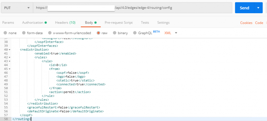The width and height of the screenshot is (267, 121).
Task: Select x-www-form-urlencoded body type
Action: [x=69, y=33]
